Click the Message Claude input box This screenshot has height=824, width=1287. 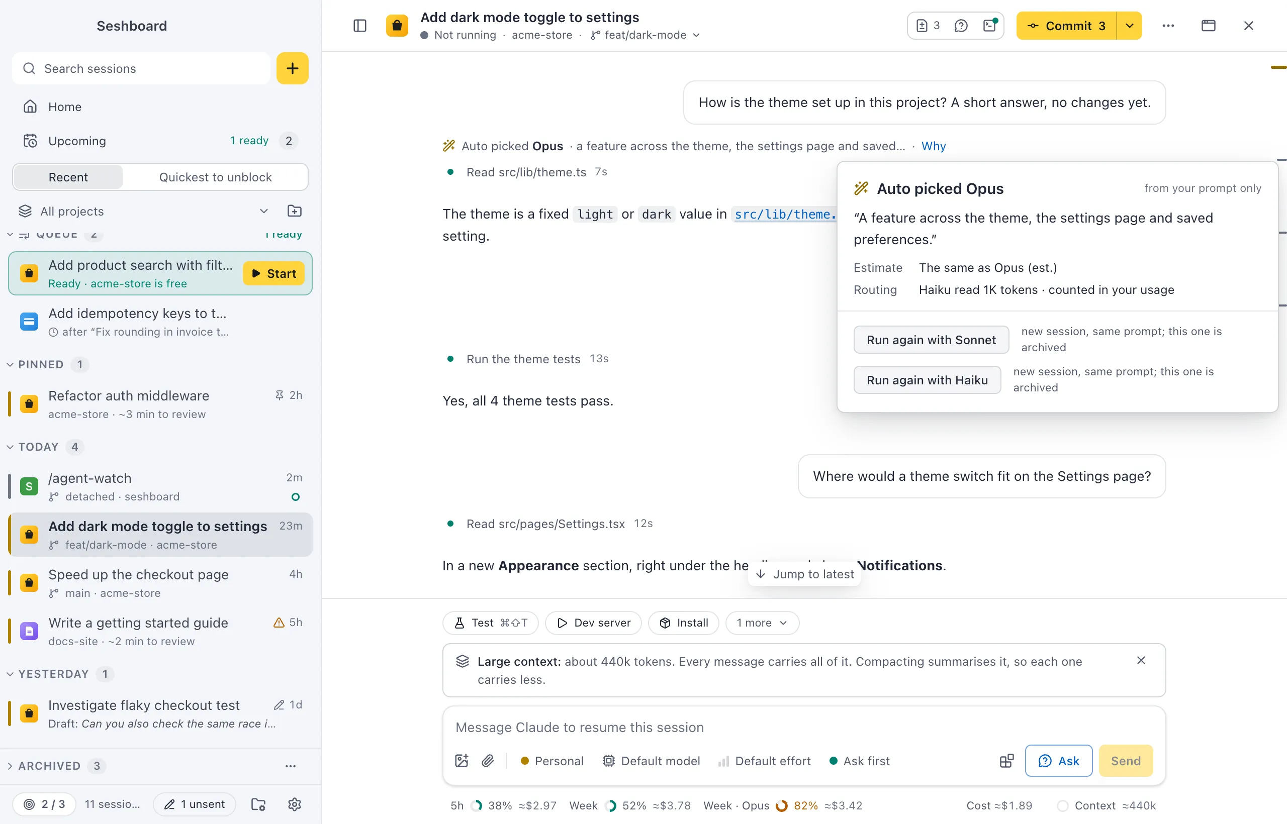click(x=803, y=727)
